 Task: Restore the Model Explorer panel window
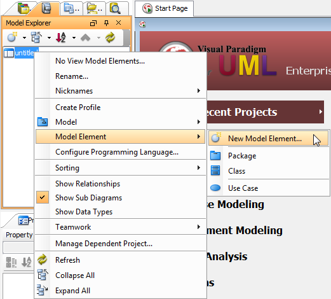(x=93, y=23)
